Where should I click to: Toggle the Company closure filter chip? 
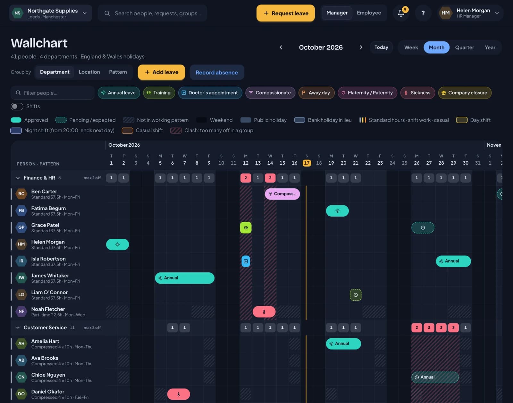coord(465,93)
